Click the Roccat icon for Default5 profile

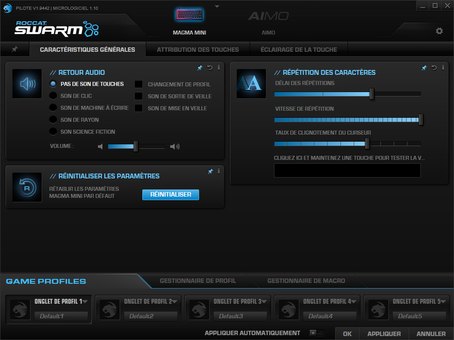378,309
